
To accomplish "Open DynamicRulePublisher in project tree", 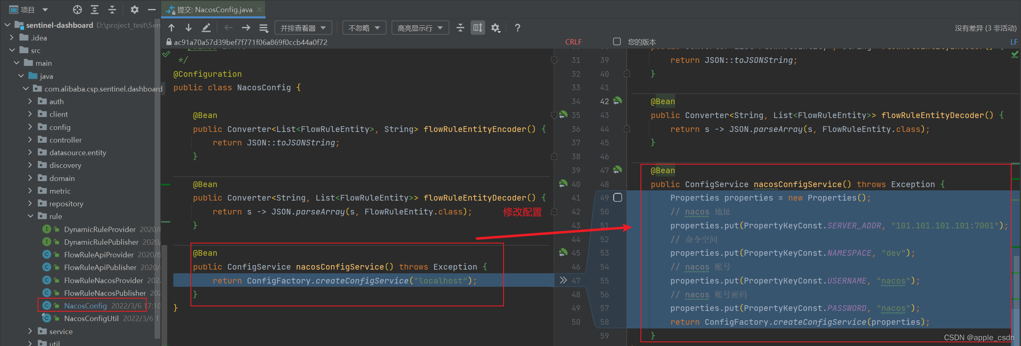I will pyautogui.click(x=101, y=242).
